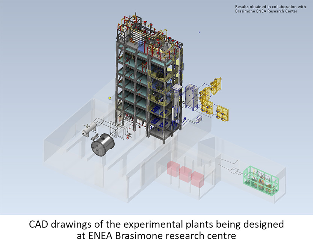Click the "Brasimone ENEA Research Center" text line
Viewport: 313px width, 246px height.
(266, 11)
